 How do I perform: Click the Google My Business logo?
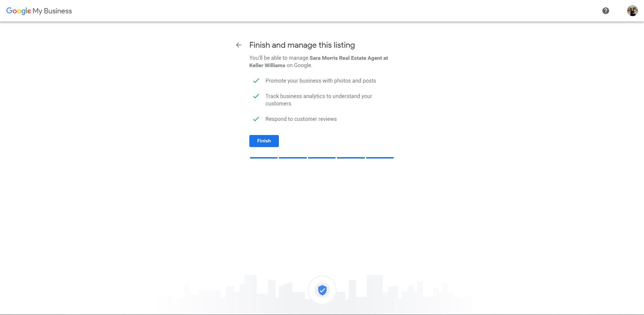(x=39, y=11)
